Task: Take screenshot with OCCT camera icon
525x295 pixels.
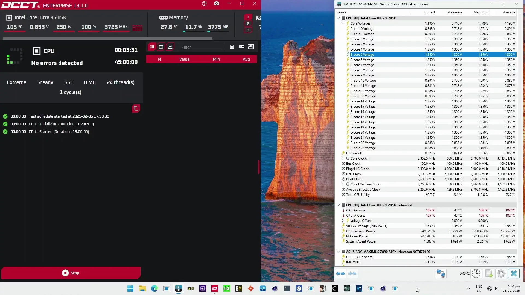Action: 217,4
